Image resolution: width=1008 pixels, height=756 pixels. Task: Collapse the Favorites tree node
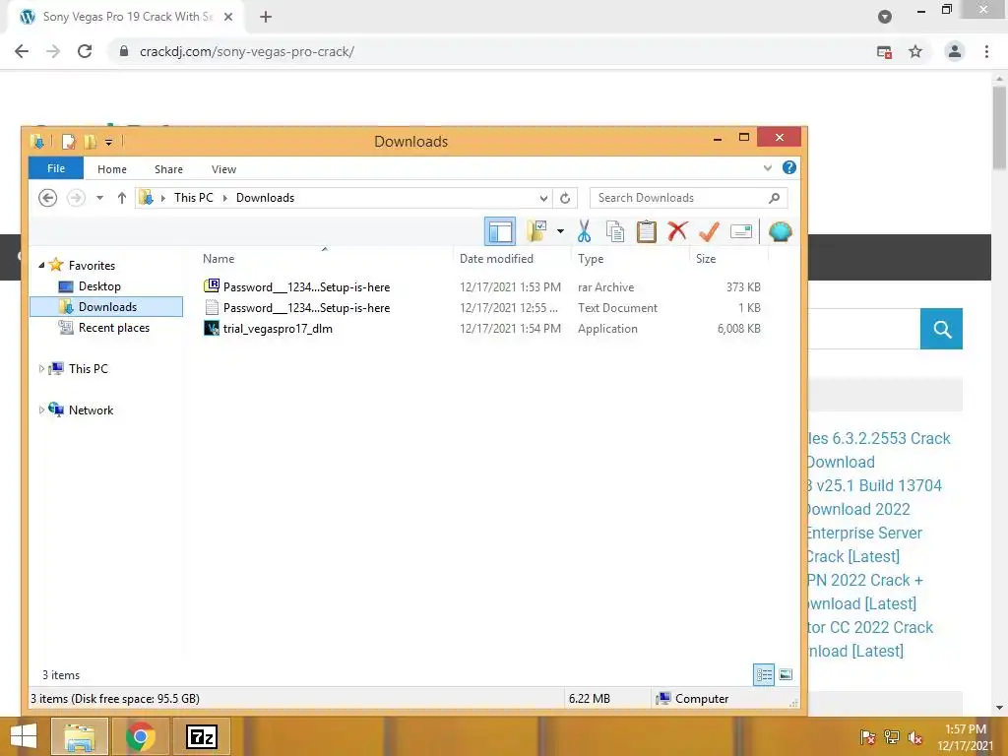tap(41, 265)
